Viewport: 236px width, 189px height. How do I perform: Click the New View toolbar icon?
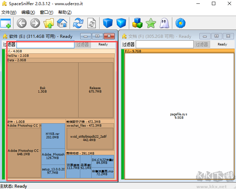click(x=6, y=23)
